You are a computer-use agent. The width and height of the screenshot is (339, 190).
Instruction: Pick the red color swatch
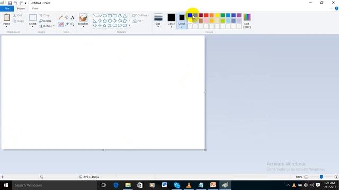(x=206, y=15)
